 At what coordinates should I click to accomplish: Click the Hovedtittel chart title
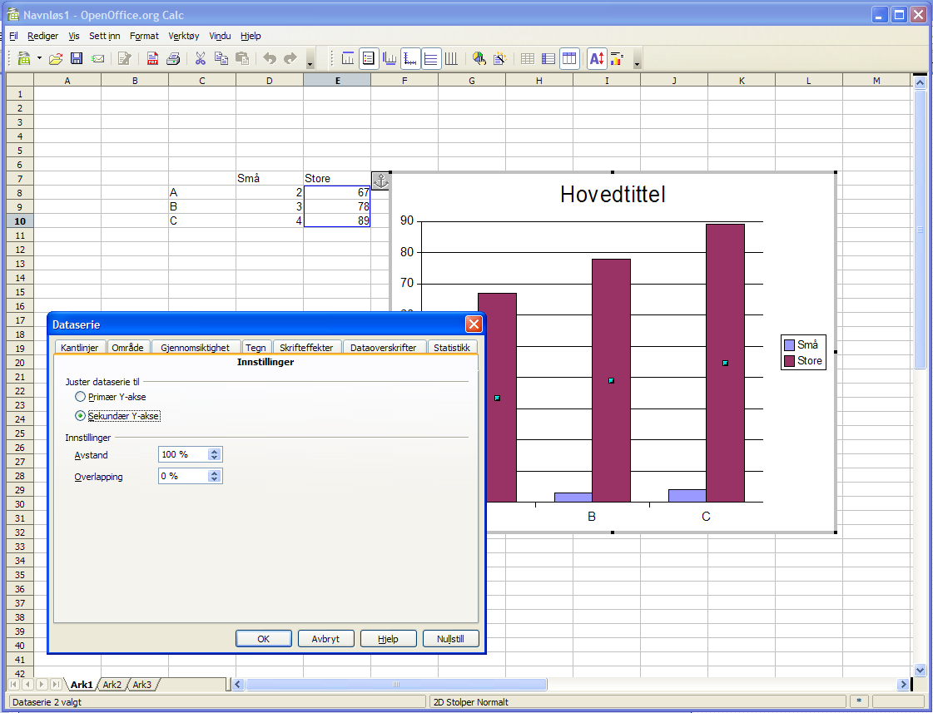tap(613, 195)
